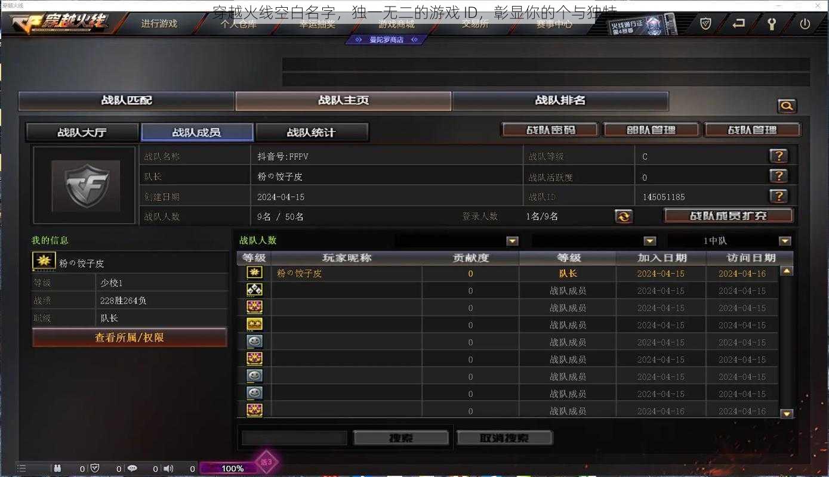829x477 pixels.
Task: Select the 战队大厅 sub-tab
Action: click(x=82, y=132)
